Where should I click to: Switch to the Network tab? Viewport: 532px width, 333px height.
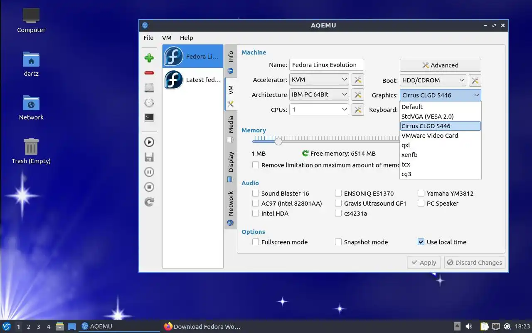click(x=231, y=208)
